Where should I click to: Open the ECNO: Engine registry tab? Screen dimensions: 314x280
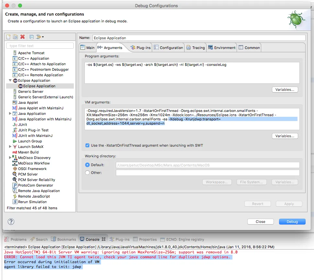[x=183, y=239]
